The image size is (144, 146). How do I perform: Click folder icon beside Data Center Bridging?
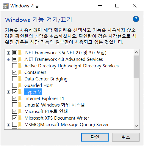coord(20,79)
